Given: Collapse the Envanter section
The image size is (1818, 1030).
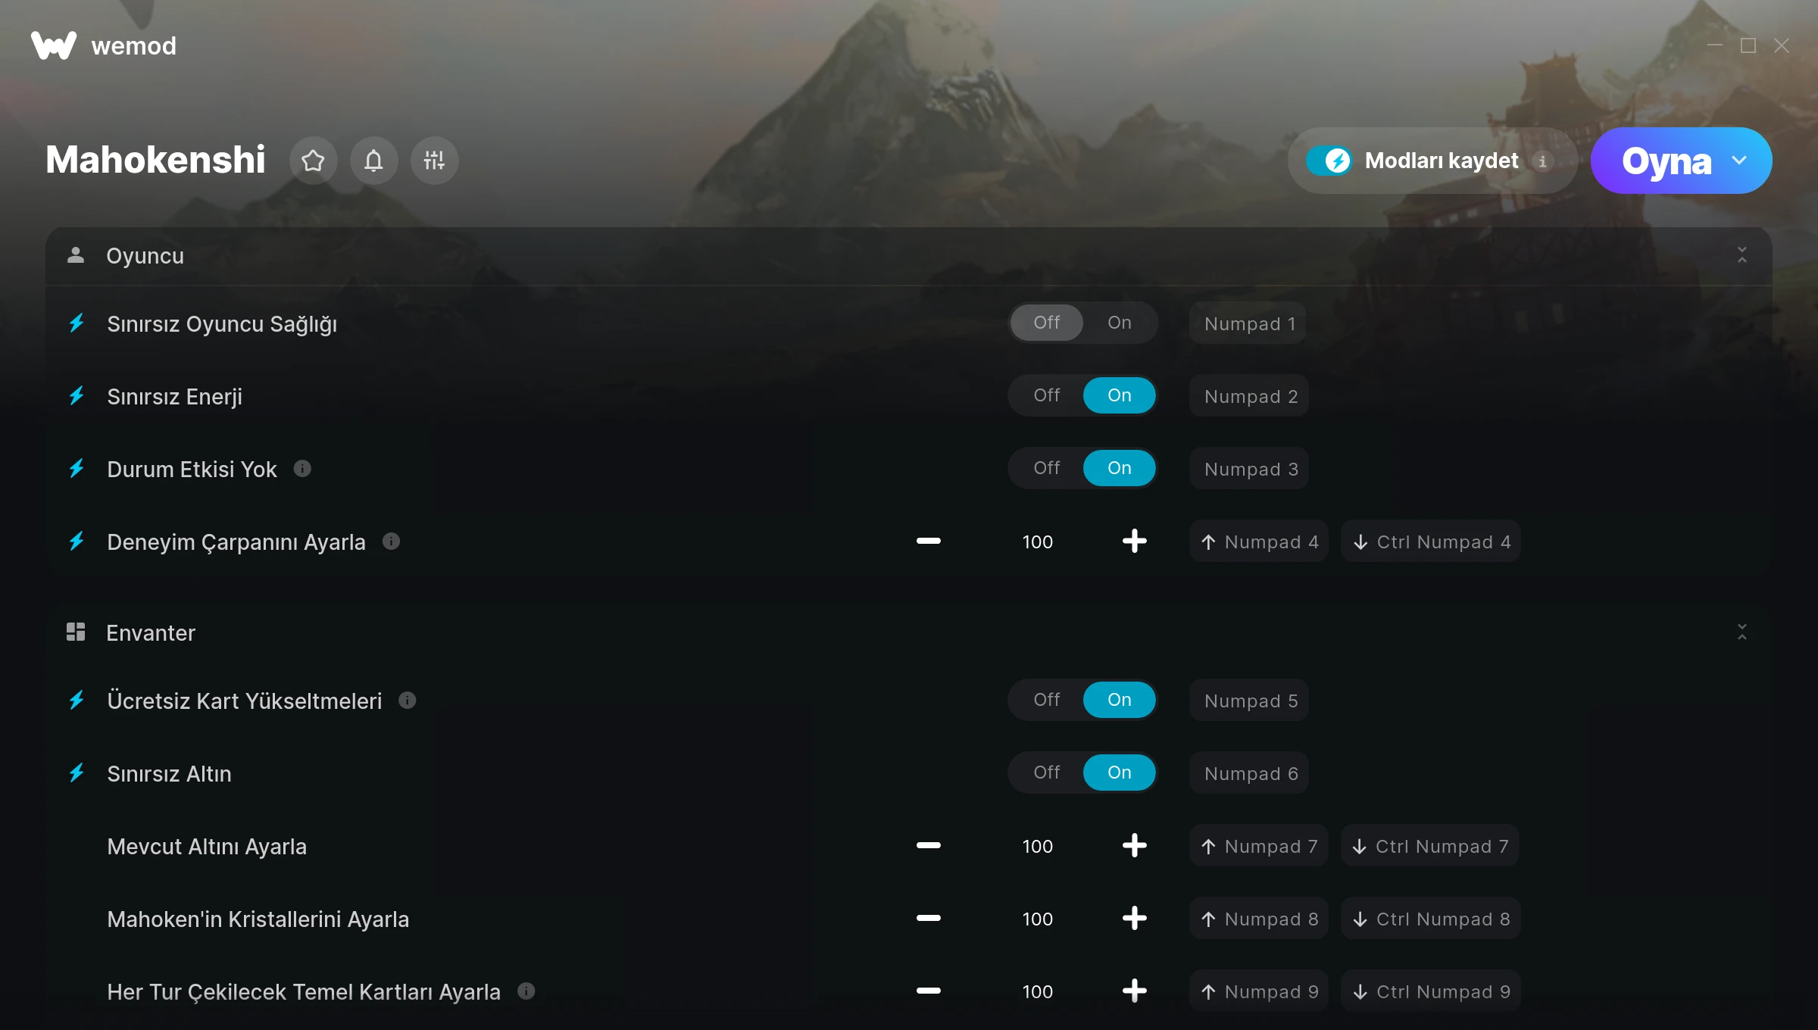Looking at the screenshot, I should click(1742, 632).
